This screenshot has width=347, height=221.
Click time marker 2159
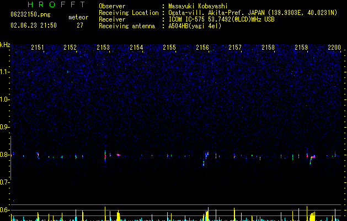pos(301,48)
